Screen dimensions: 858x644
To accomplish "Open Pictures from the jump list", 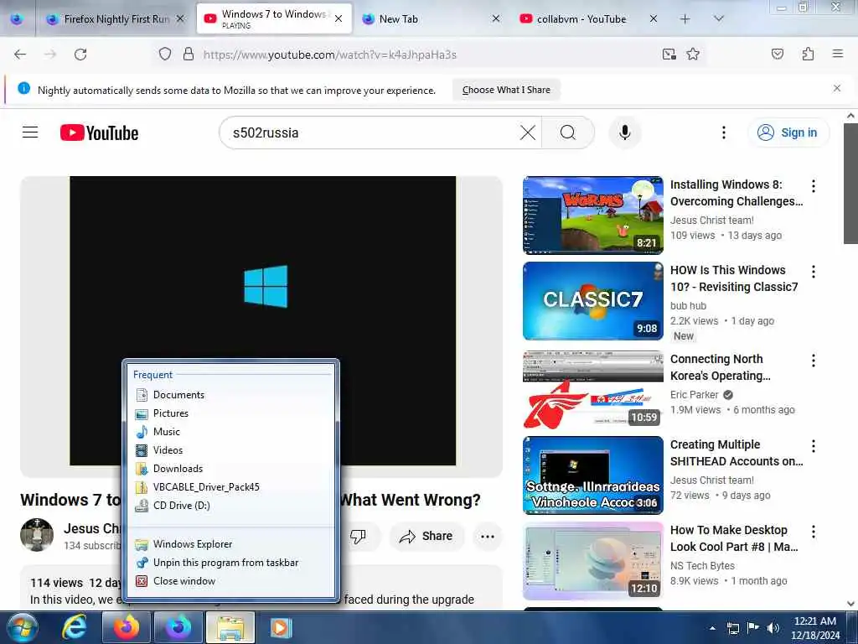I will (230, 413).
